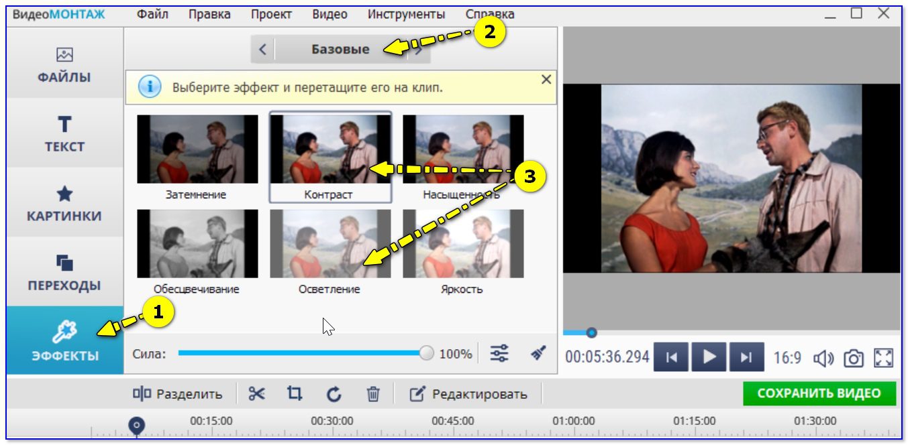Click the 01:00:00 mark on timeline ruler

tap(573, 421)
